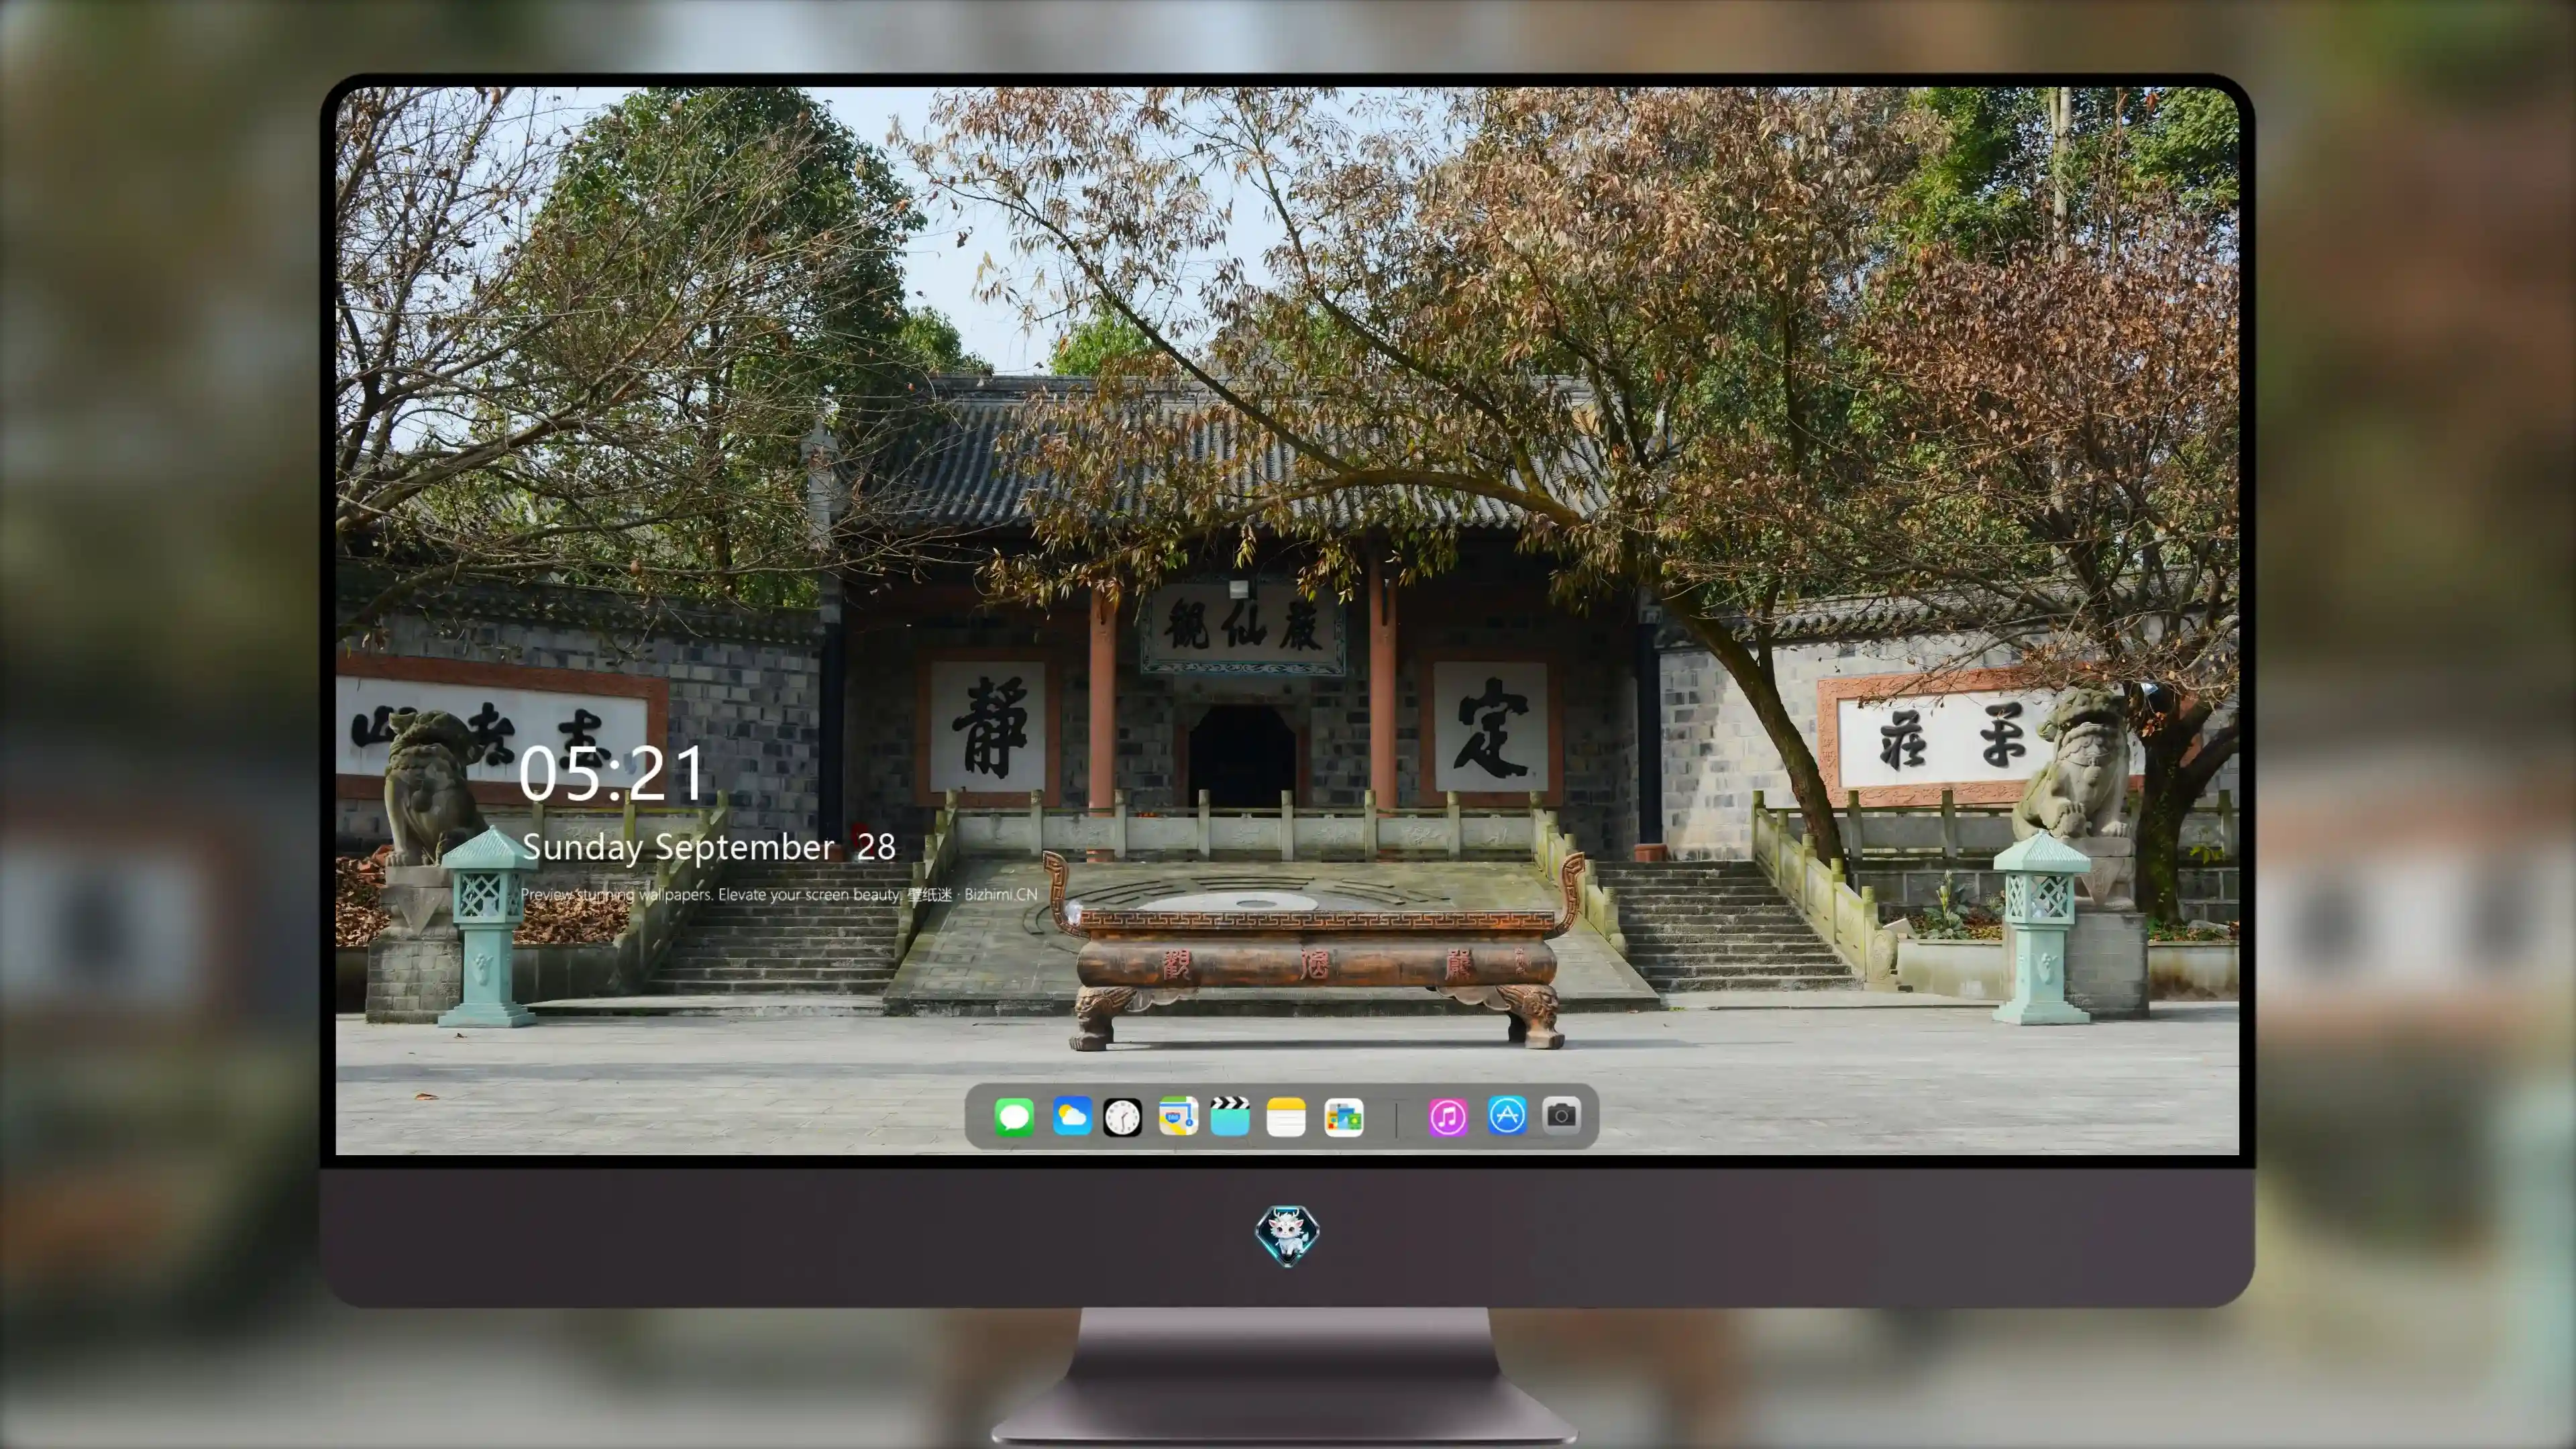Open the Messages app in the dock
The height and width of the screenshot is (1449, 2576).
[1014, 1117]
